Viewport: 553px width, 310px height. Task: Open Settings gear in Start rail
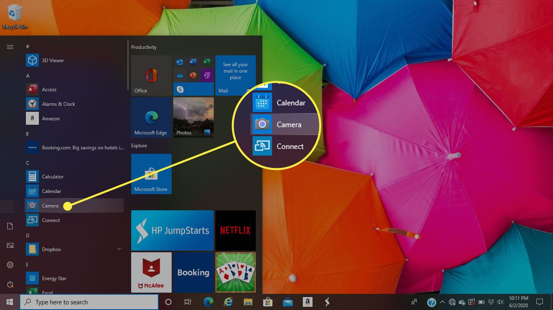[10, 265]
